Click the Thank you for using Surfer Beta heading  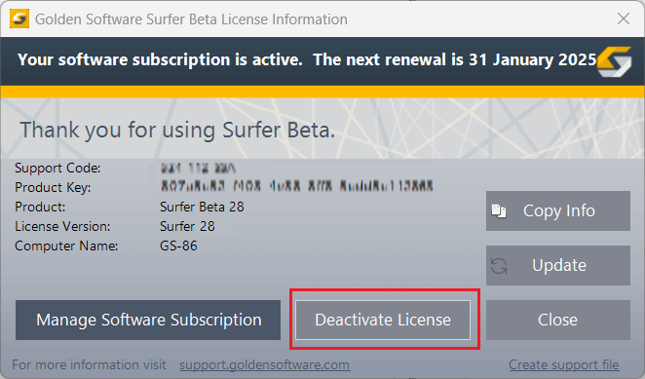coord(177,131)
